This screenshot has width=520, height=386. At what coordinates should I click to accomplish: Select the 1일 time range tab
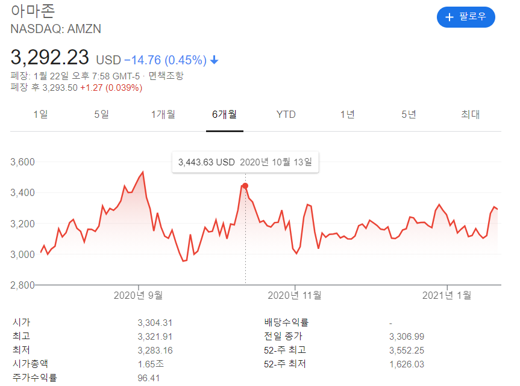point(40,115)
